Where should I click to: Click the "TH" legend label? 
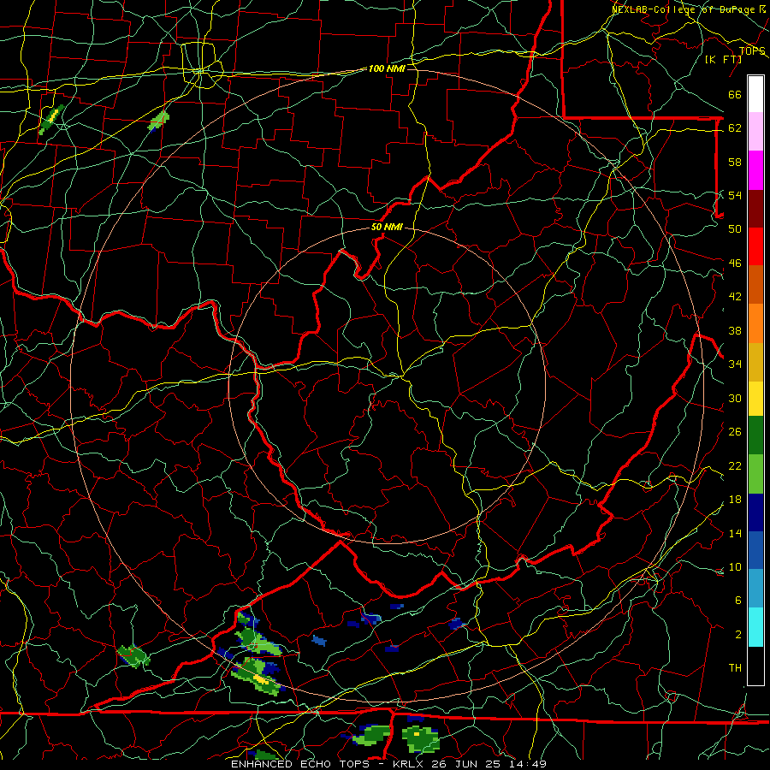735,668
